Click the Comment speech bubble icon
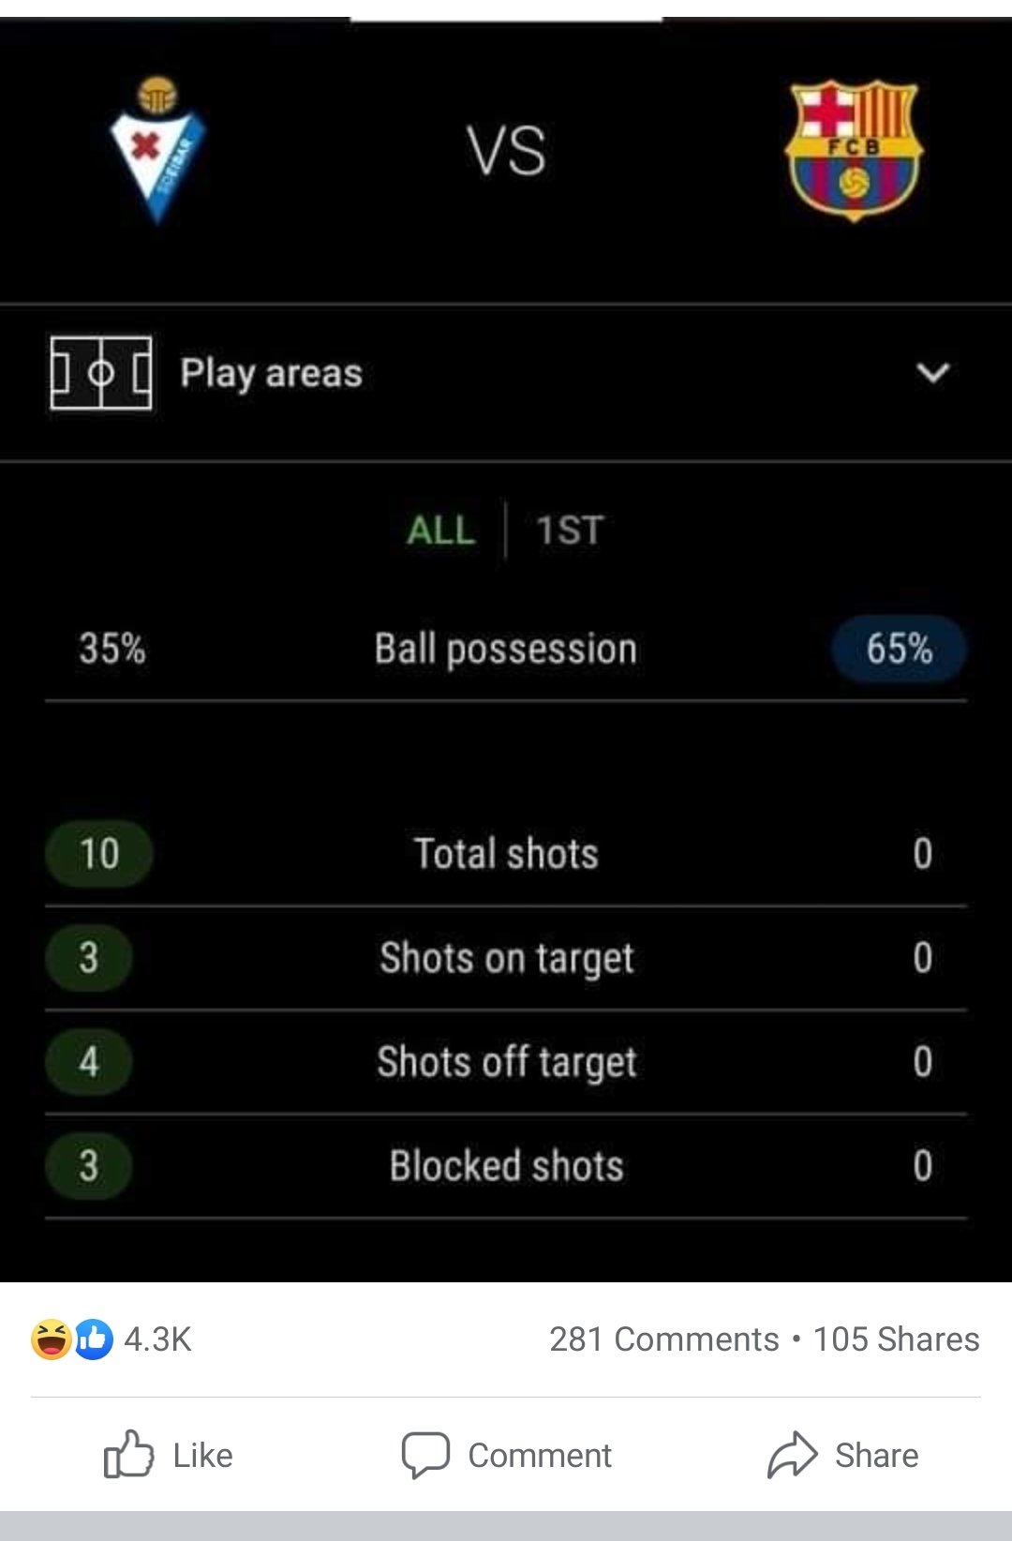1012x1541 pixels. [x=425, y=1455]
